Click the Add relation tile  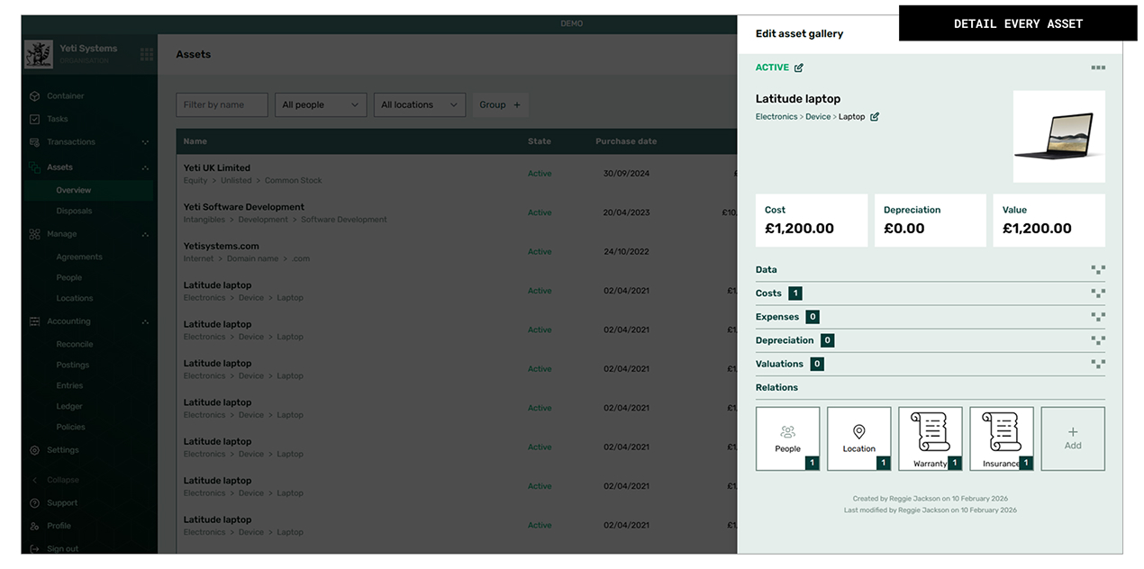[x=1072, y=438]
